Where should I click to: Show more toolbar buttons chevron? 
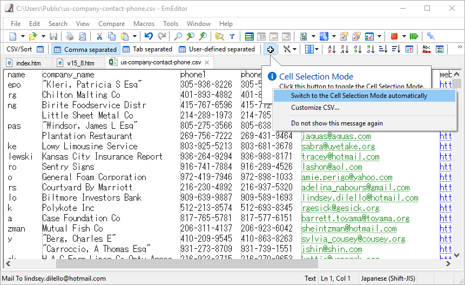click(460, 47)
